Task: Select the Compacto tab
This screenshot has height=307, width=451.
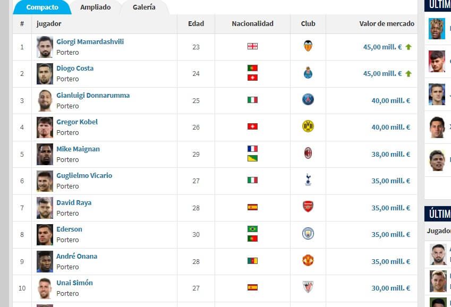Action: click(42, 7)
